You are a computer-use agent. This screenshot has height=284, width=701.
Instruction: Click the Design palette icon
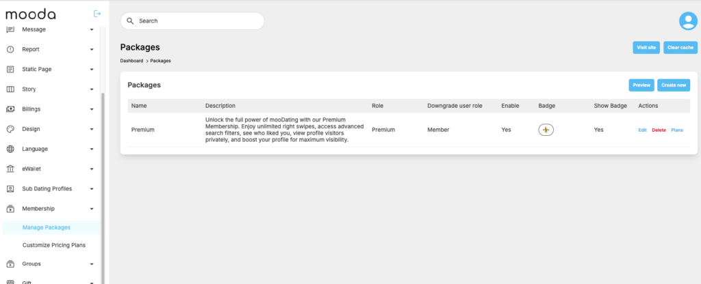click(10, 128)
